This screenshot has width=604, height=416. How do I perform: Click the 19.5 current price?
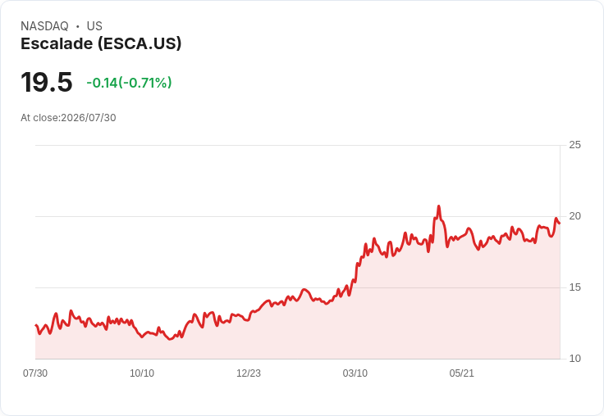point(47,82)
